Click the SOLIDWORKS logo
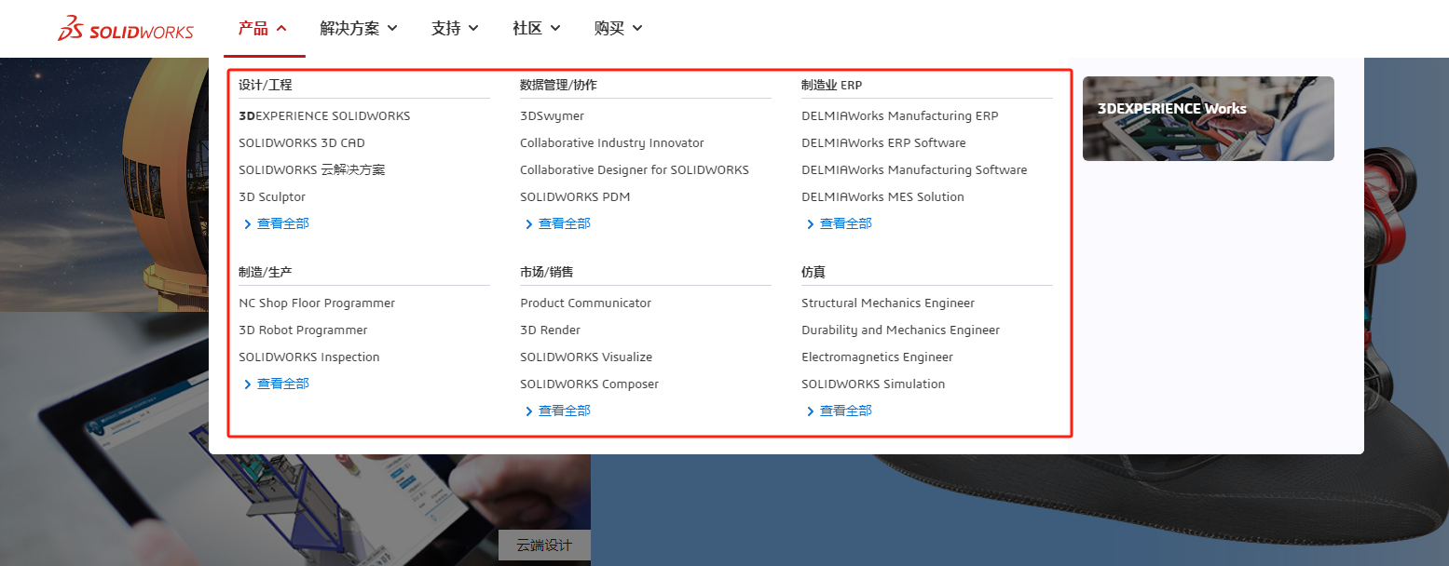The image size is (1449, 566). 126,30
